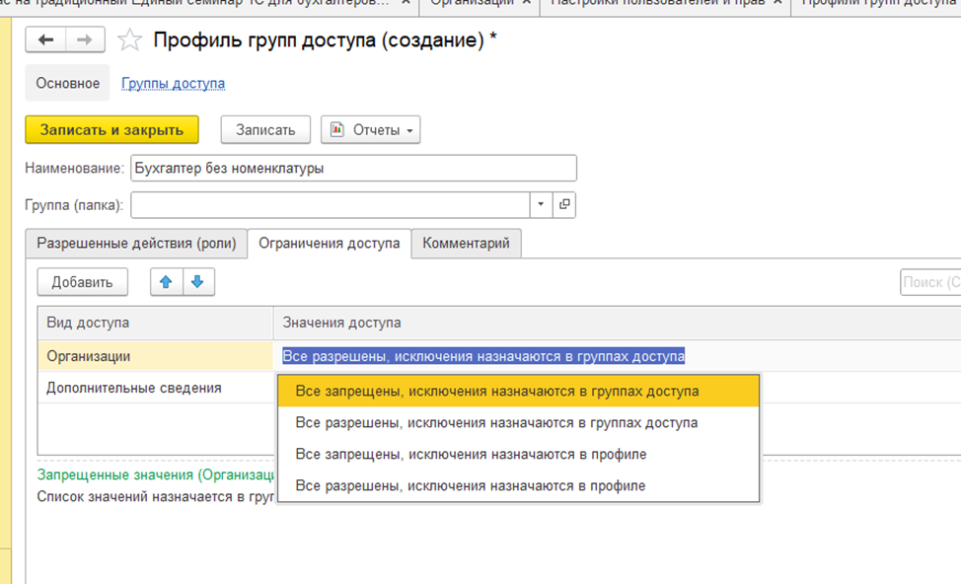Image resolution: width=961 pixels, height=584 pixels.
Task: Click the highlighted access value cell for Организации
Action: pyautogui.click(x=618, y=356)
